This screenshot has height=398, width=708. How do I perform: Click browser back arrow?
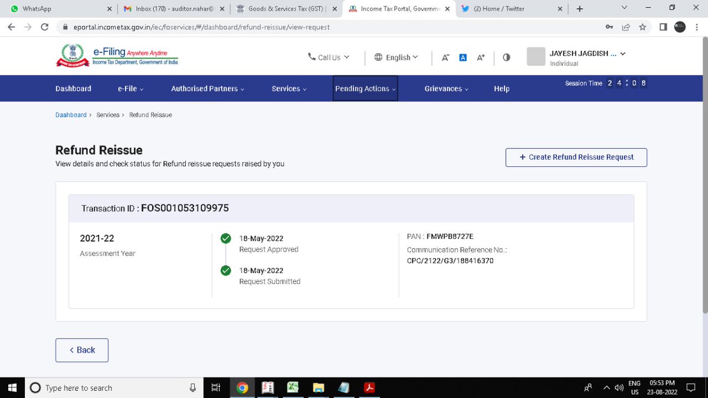coord(11,27)
